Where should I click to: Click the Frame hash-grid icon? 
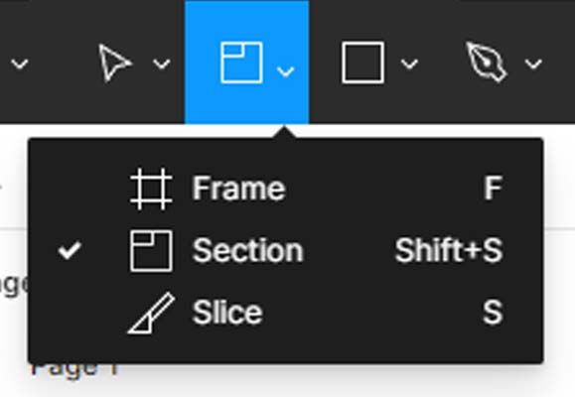click(151, 189)
